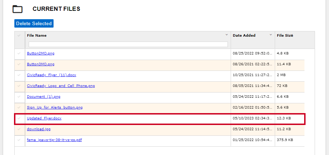Image resolution: width=329 pixels, height=155 pixels.
Task: Open the download.jpg file link
Action: pyautogui.click(x=38, y=129)
